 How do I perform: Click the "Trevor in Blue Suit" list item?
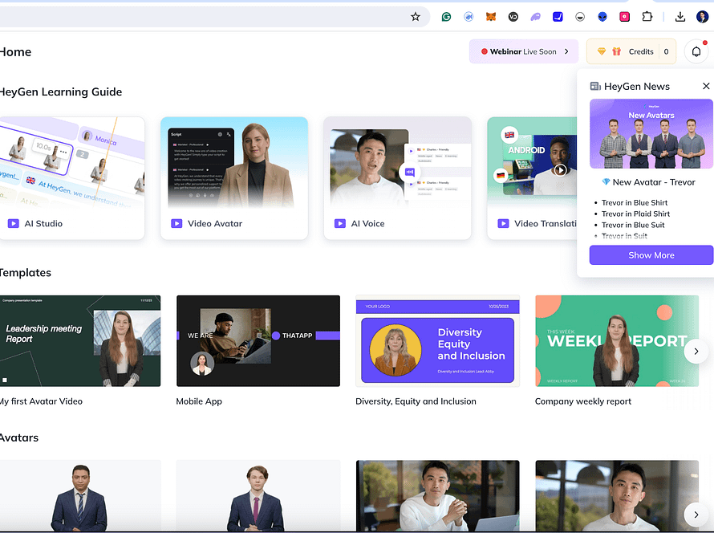tap(633, 225)
